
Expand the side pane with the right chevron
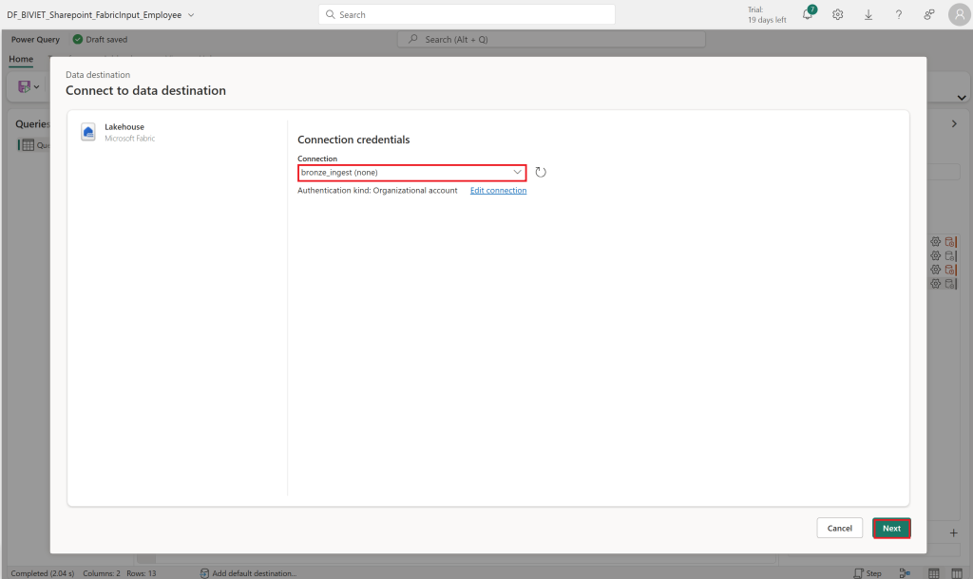954,124
